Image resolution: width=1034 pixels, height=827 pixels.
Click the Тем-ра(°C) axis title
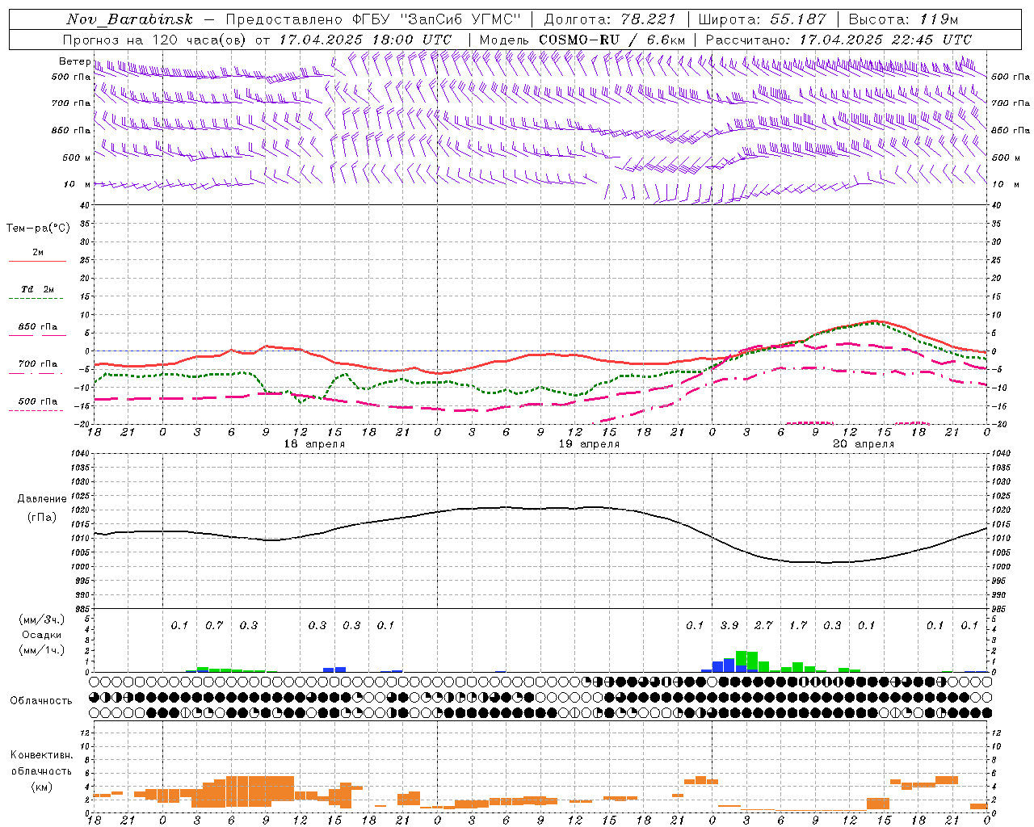[38, 229]
